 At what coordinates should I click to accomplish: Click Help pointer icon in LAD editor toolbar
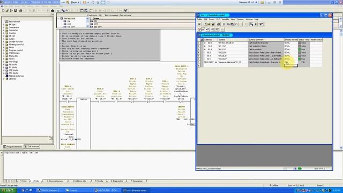coord(126,11)
